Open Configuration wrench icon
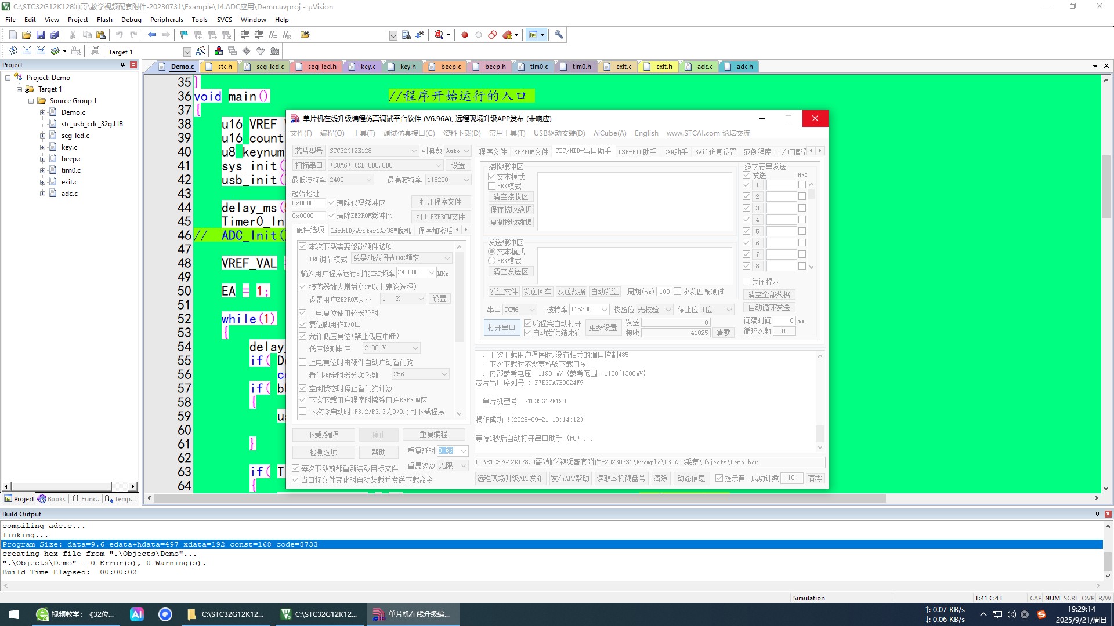 click(x=558, y=35)
